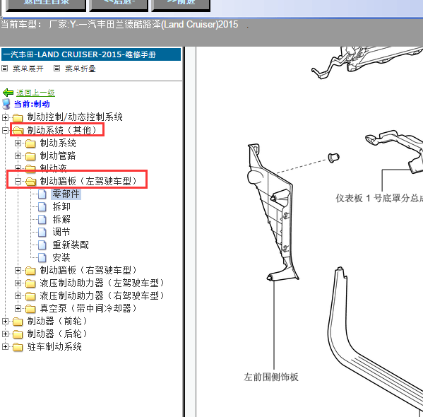Click document icon beside 零部件
This screenshot has width=423, height=417.
pos(42,194)
